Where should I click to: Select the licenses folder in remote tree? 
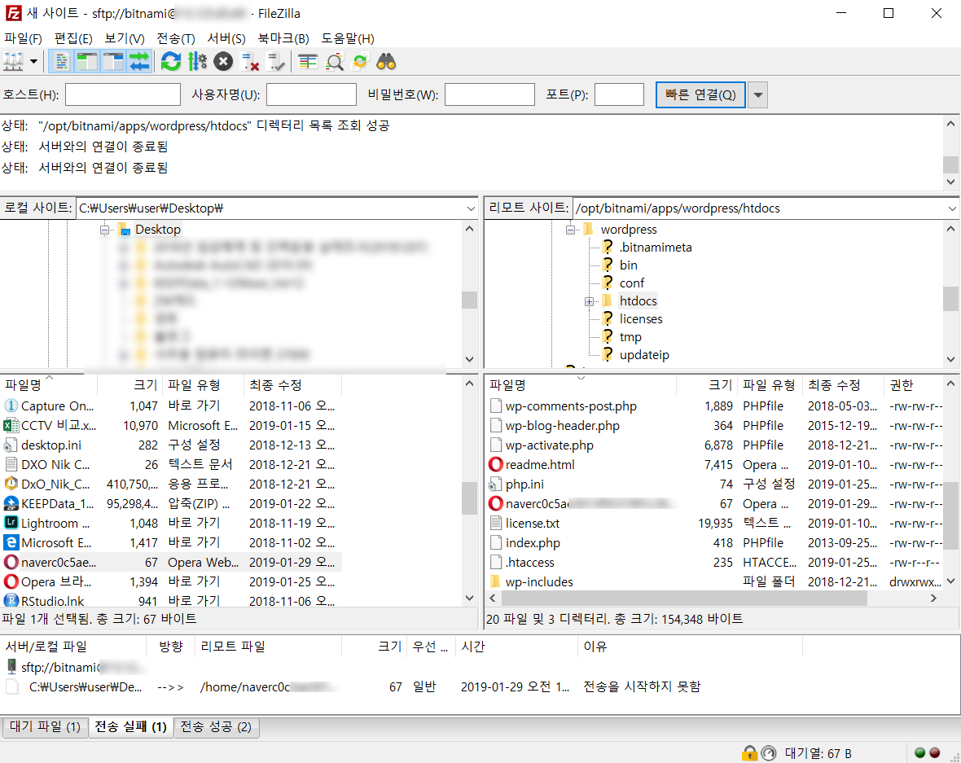(x=640, y=319)
